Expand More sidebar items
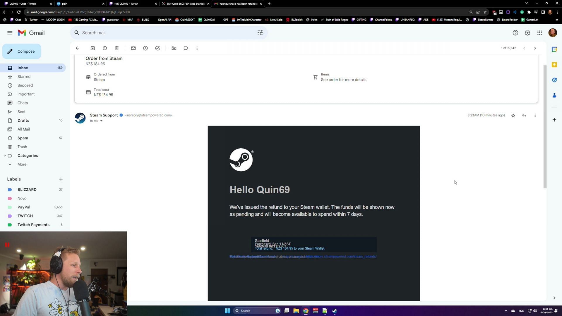562x316 pixels. (22, 164)
